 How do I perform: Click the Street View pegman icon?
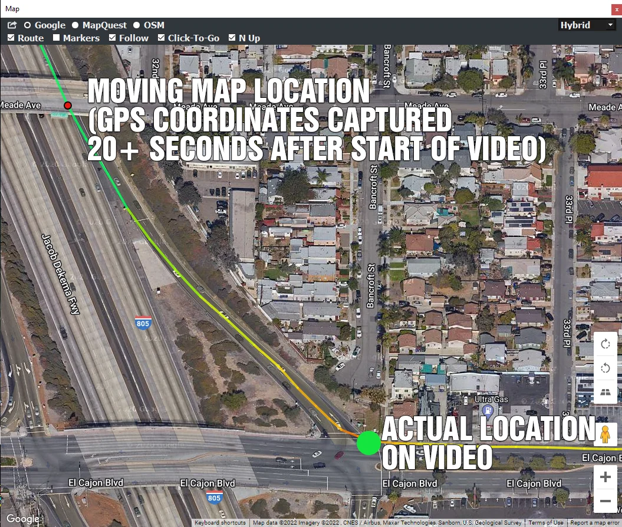click(x=605, y=434)
